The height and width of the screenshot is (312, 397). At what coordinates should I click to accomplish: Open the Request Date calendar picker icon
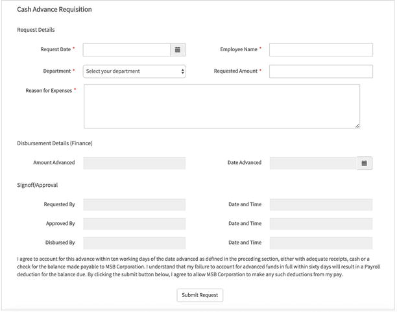pyautogui.click(x=178, y=50)
